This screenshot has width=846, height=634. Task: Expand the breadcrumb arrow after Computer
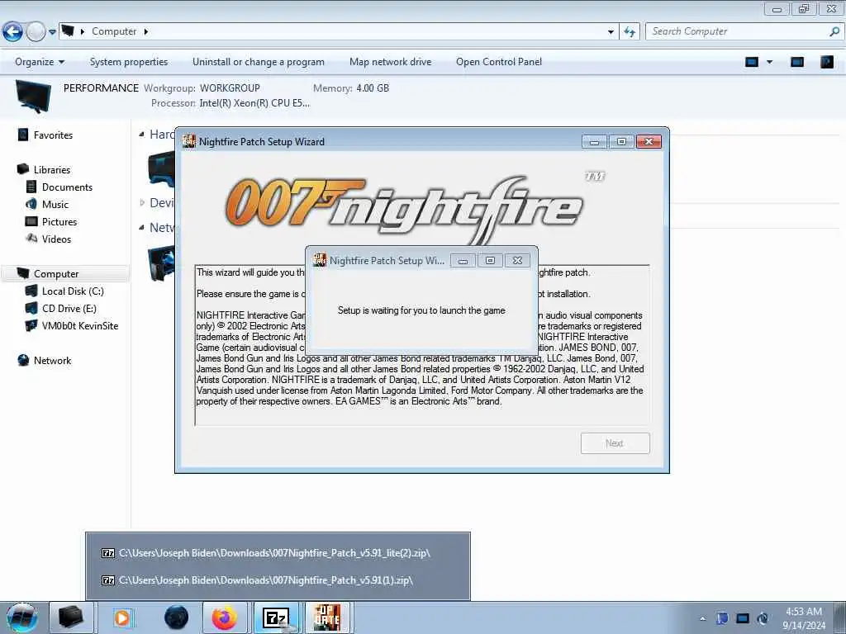pyautogui.click(x=145, y=31)
